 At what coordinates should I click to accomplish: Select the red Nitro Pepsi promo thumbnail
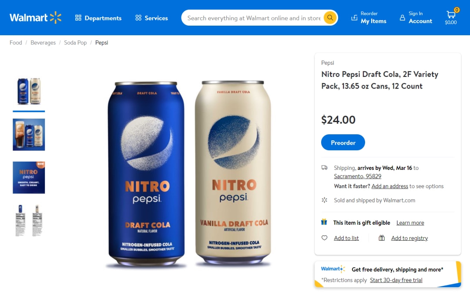(x=29, y=177)
